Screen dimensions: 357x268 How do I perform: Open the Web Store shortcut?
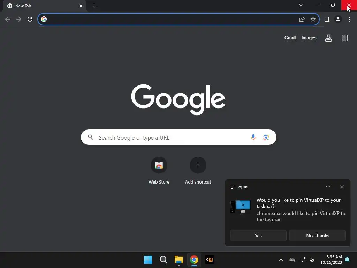(x=159, y=170)
